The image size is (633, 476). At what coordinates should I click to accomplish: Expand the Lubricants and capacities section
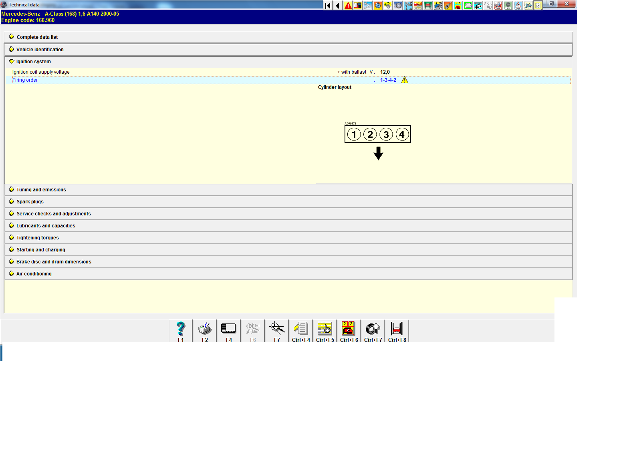pos(288,226)
